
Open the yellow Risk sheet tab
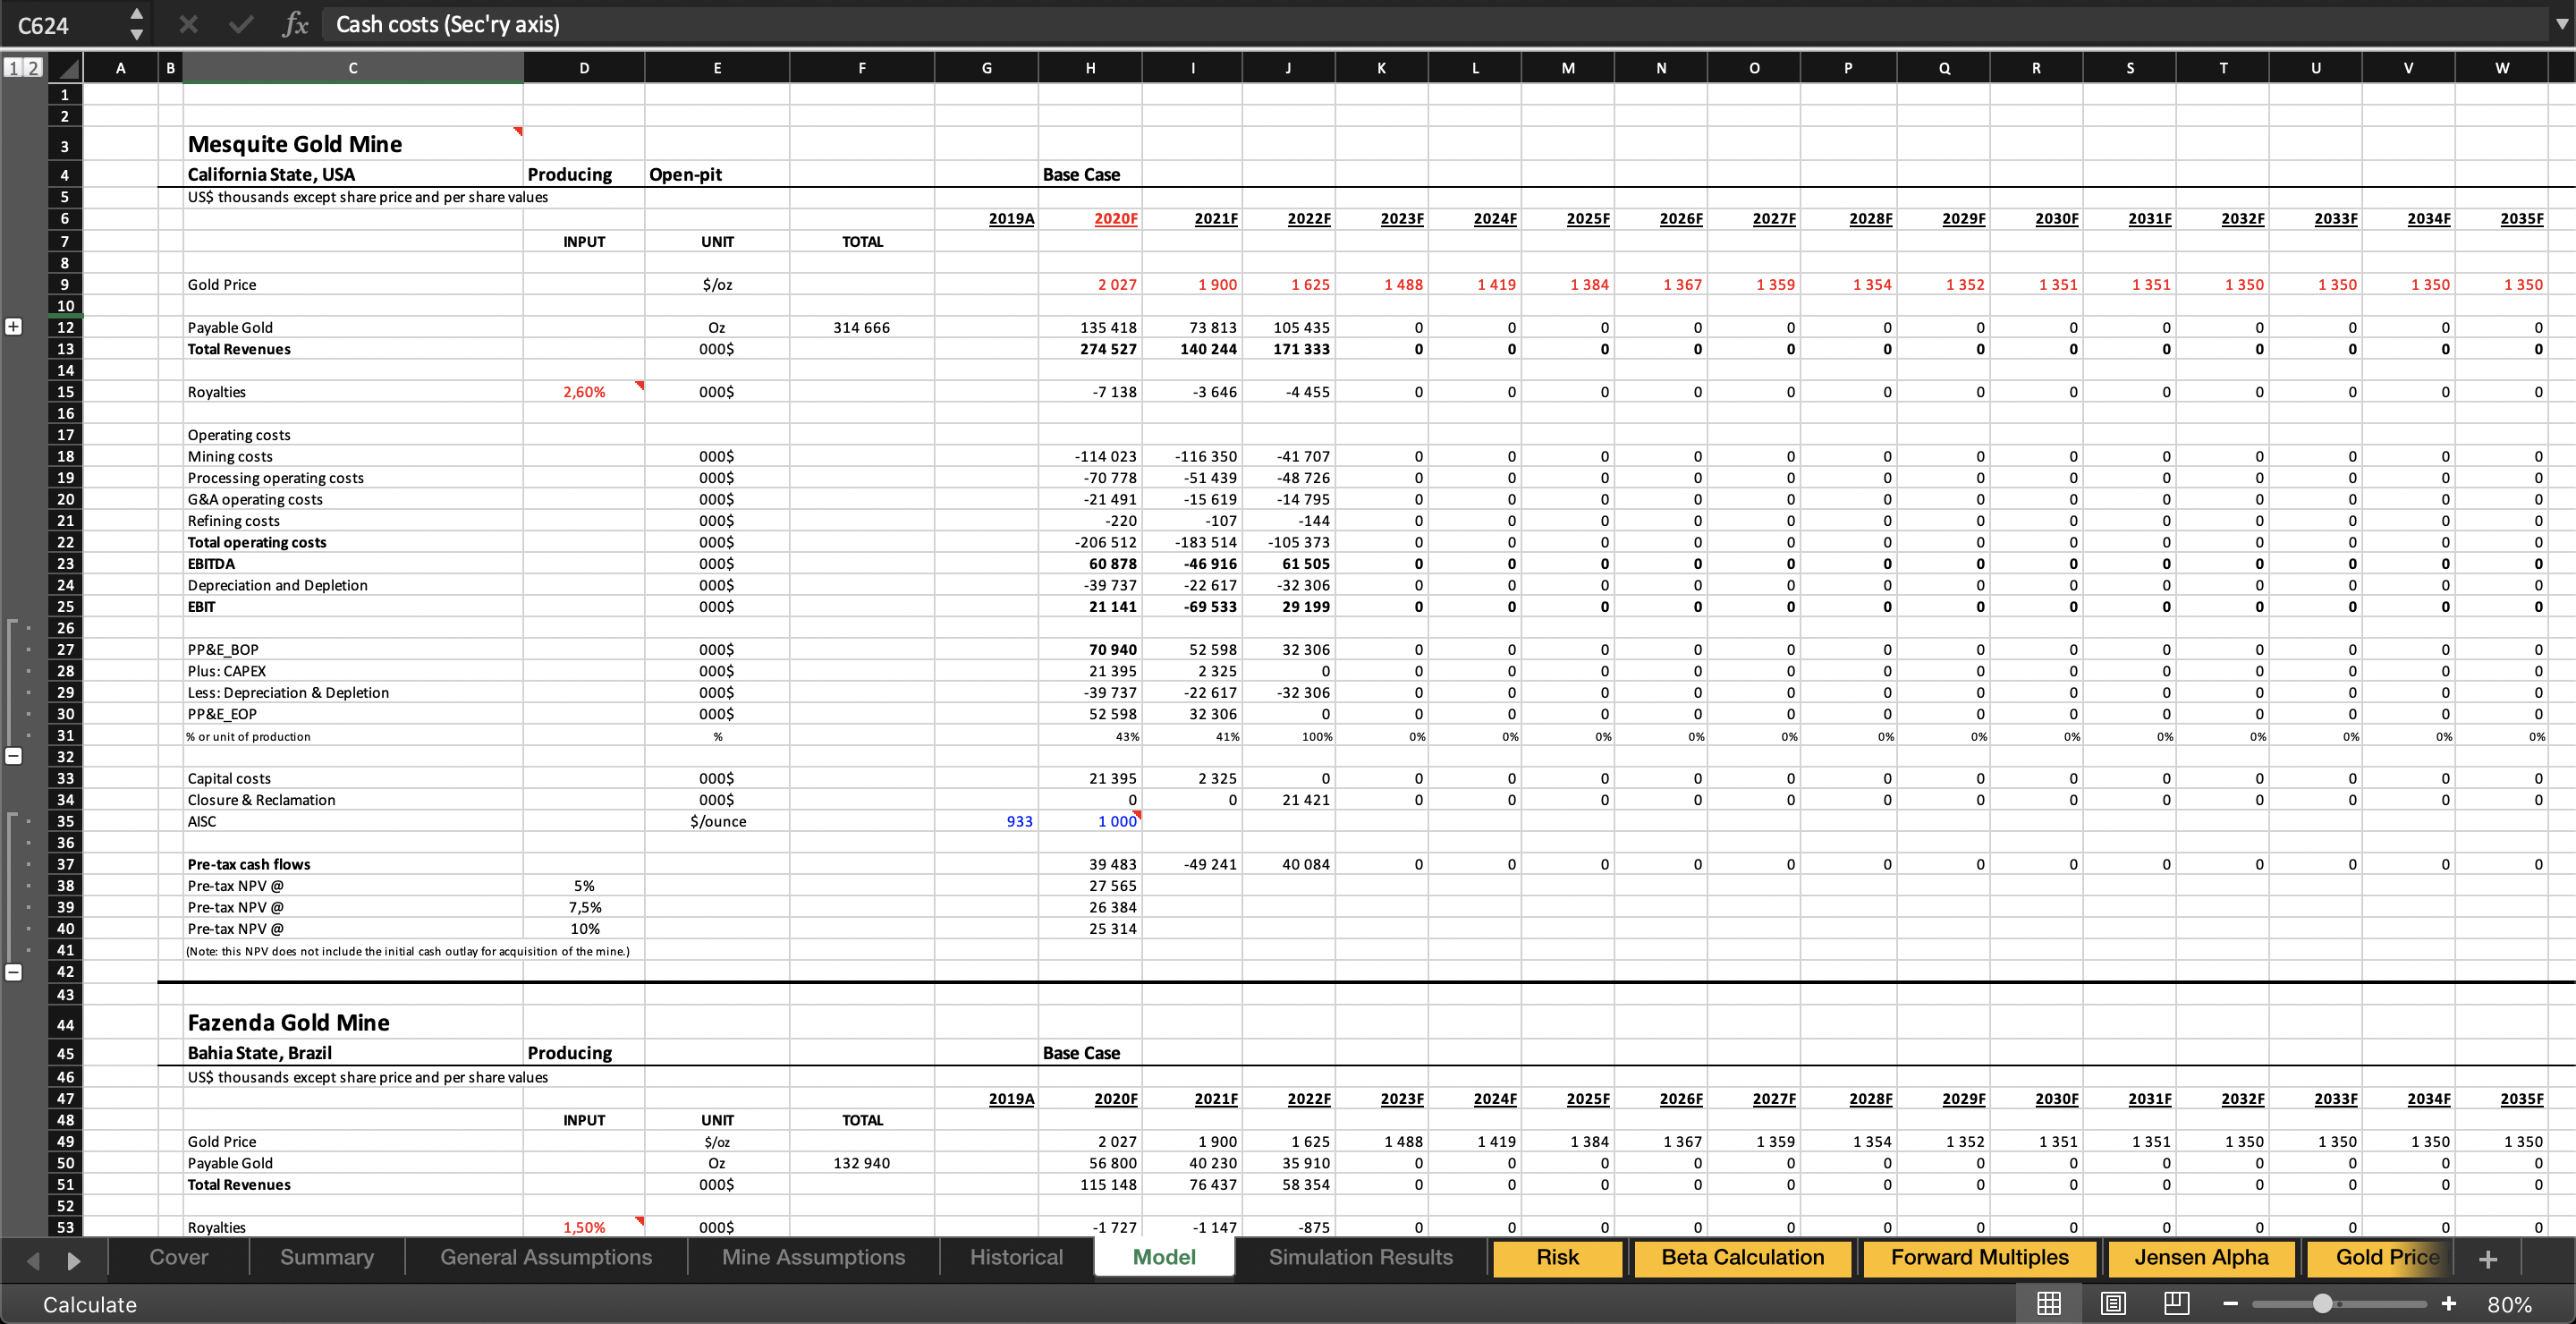(x=1557, y=1258)
